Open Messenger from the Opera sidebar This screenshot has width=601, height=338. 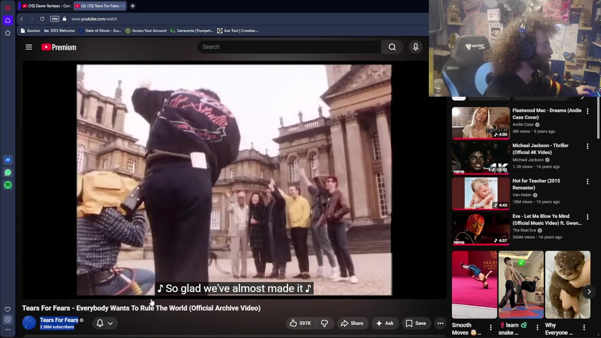pos(8,160)
